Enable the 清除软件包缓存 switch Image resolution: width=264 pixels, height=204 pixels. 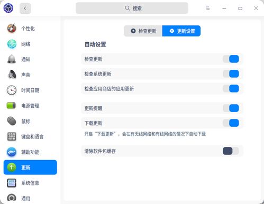click(231, 151)
